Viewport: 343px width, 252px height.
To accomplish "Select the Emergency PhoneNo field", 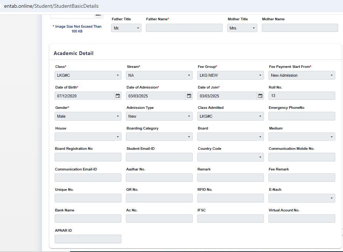I will (302, 116).
